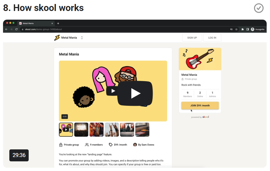Click the crossed-eye tracking icon in the address bar

click(231, 29)
